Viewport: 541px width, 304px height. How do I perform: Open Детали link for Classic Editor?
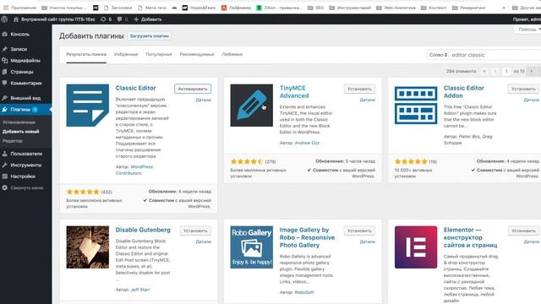[203, 100]
